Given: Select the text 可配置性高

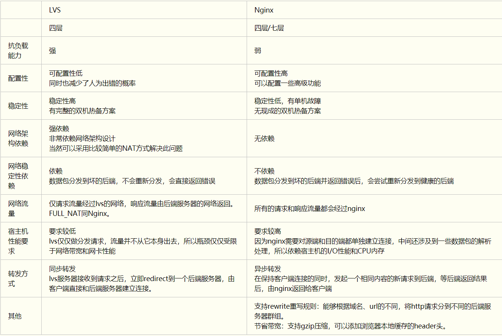Looking at the screenshot, I should pyautogui.click(x=271, y=73).
